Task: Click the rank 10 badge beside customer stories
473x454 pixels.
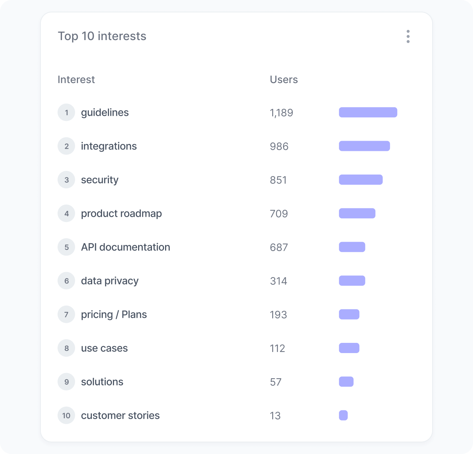Action: 66,415
